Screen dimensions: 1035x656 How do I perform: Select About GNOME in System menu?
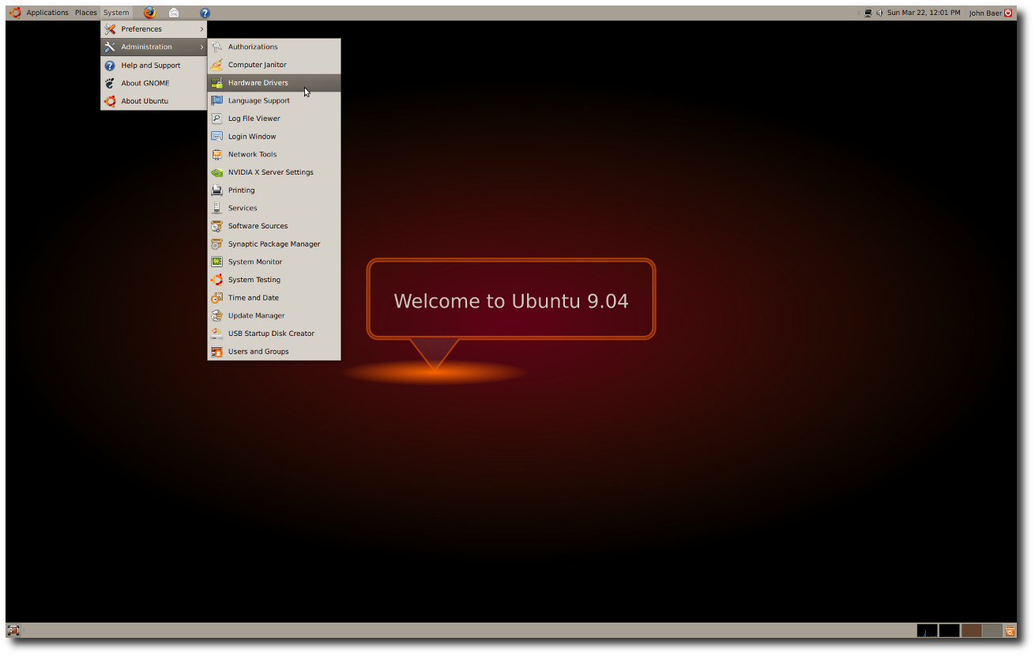[x=153, y=83]
